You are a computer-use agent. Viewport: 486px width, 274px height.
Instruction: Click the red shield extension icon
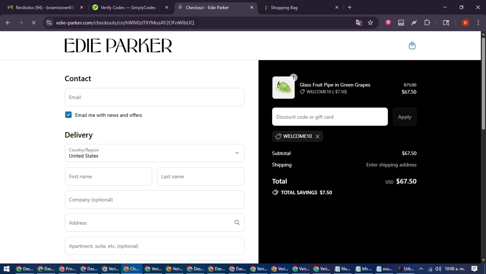click(x=388, y=23)
